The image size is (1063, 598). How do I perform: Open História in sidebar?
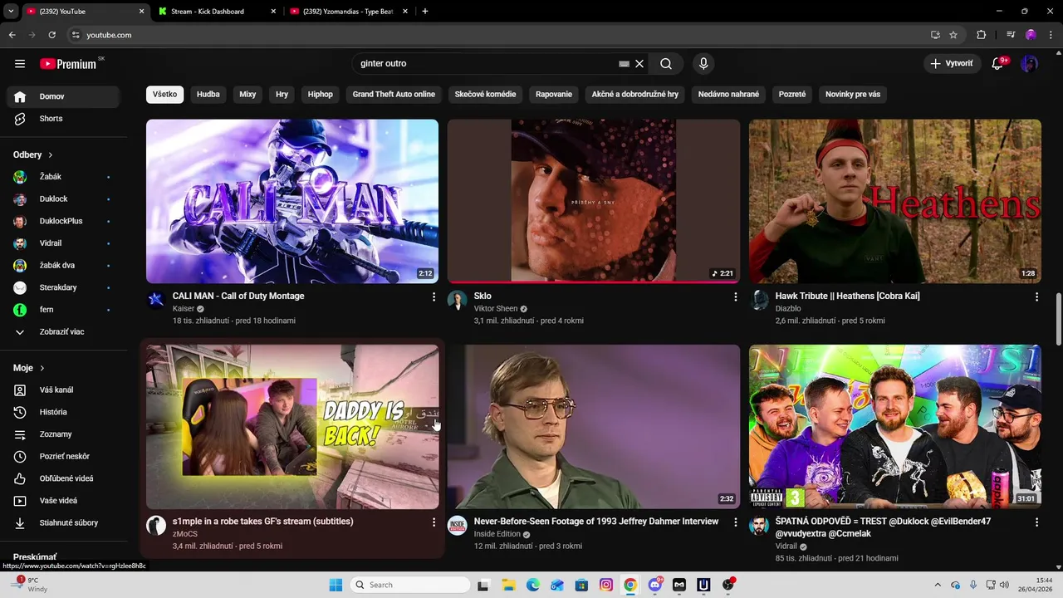64,412
